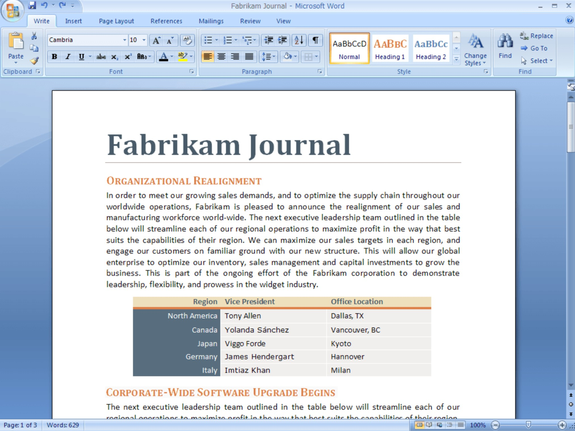Apply subscript formatting

(x=114, y=57)
